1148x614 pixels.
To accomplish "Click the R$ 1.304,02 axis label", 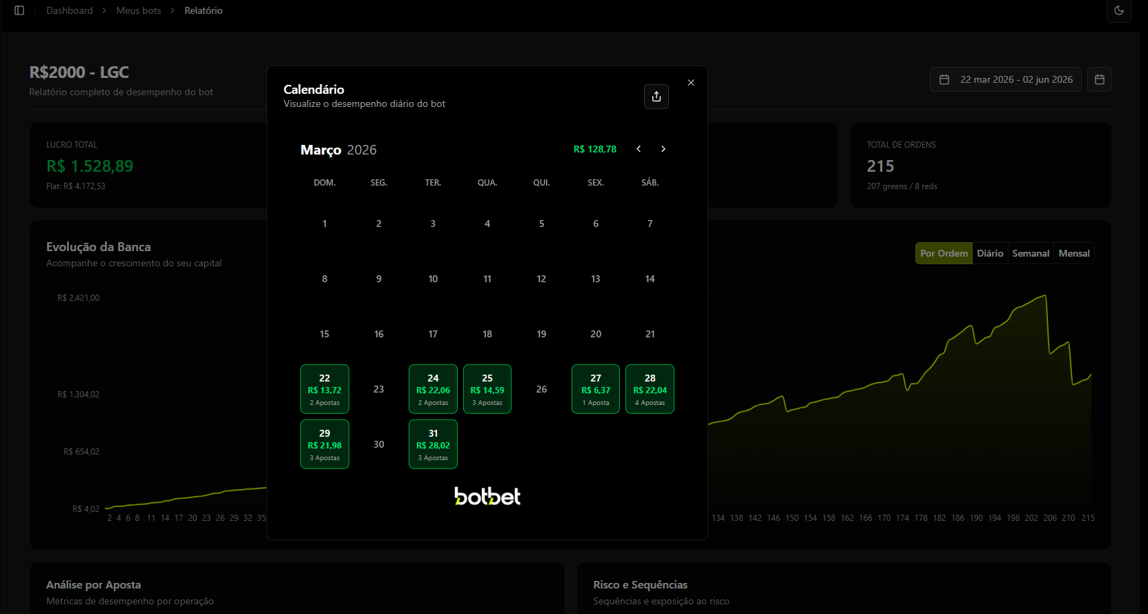I will (x=78, y=395).
